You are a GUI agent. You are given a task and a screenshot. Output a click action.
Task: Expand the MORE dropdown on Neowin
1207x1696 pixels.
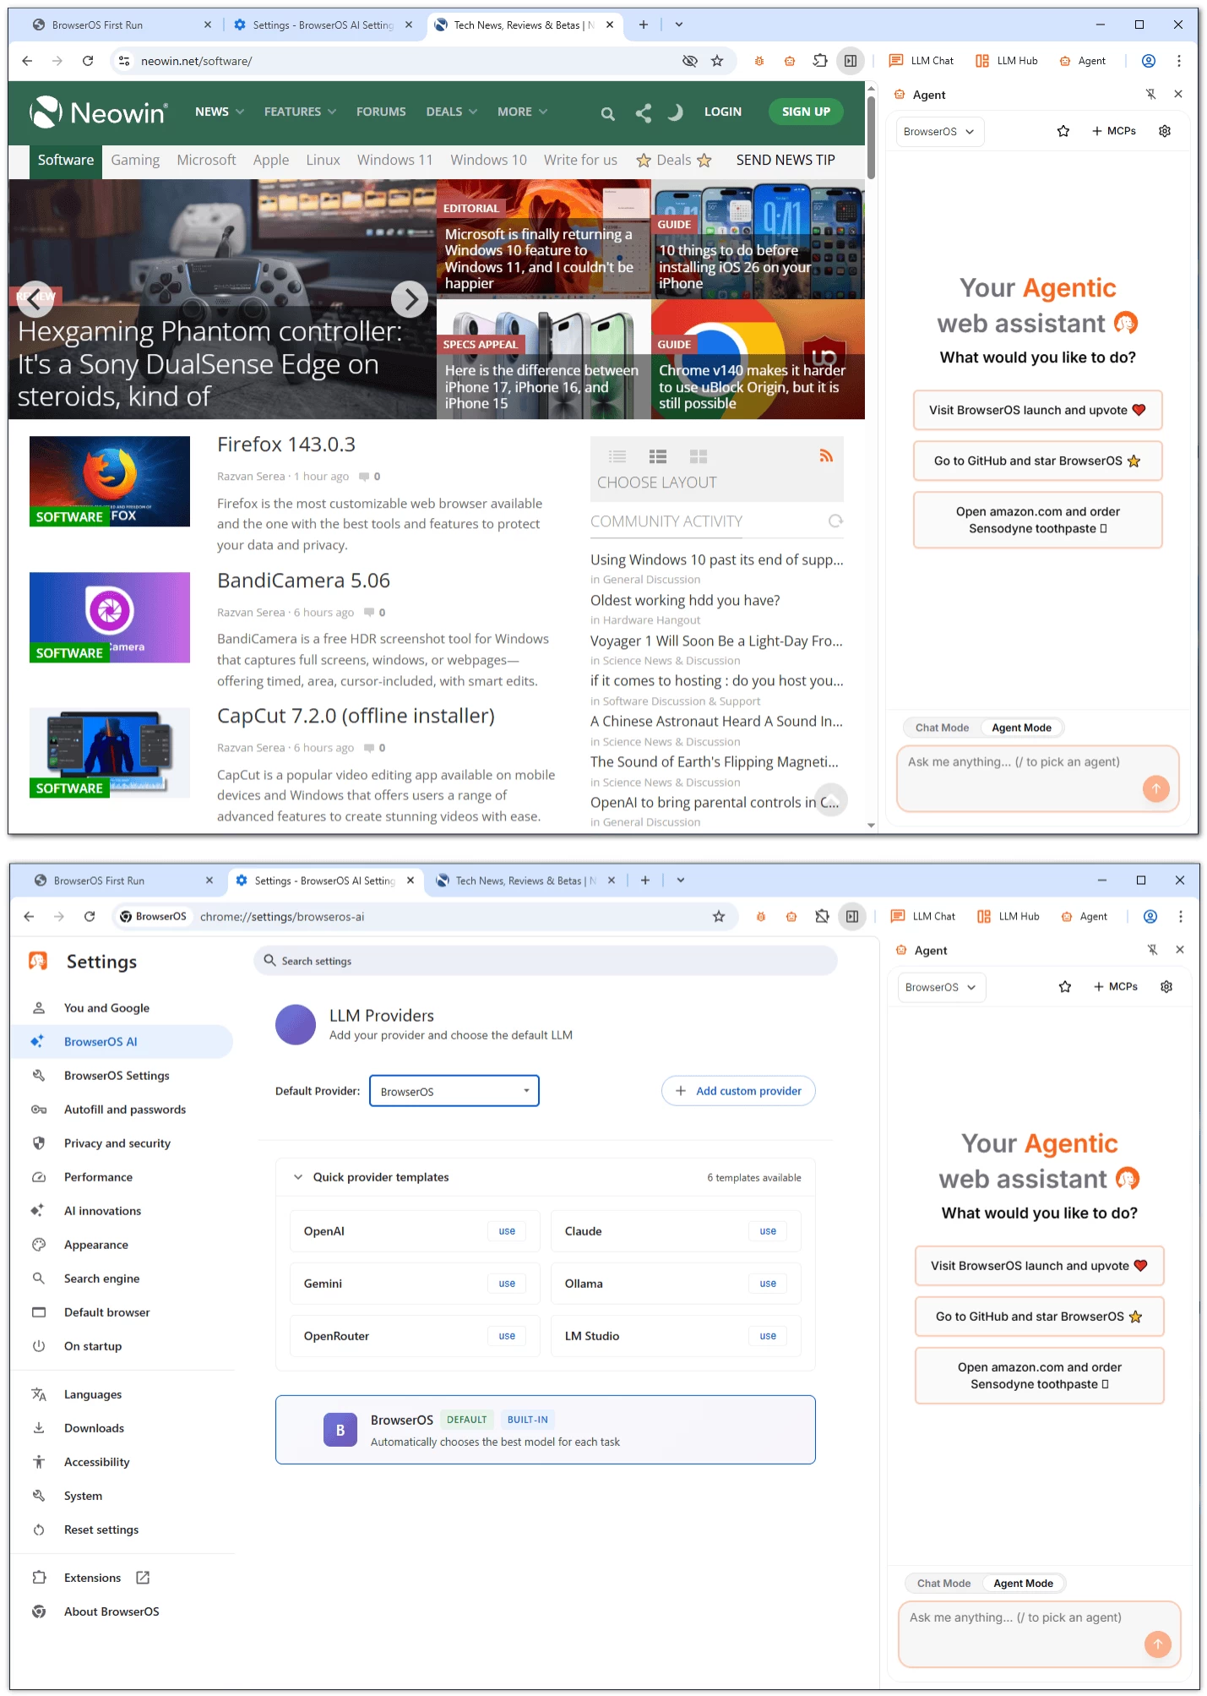(x=522, y=112)
